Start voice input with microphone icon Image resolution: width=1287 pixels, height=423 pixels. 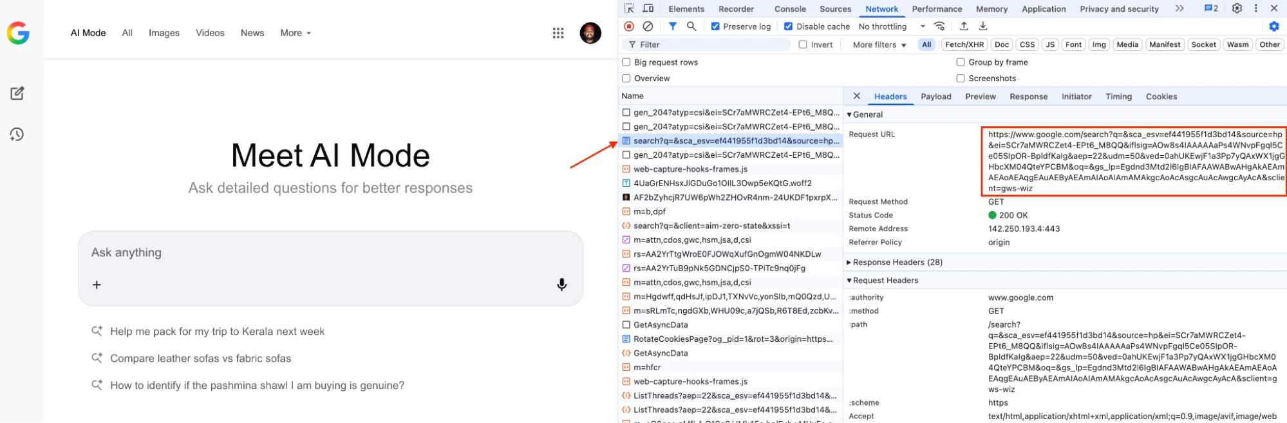click(x=562, y=285)
